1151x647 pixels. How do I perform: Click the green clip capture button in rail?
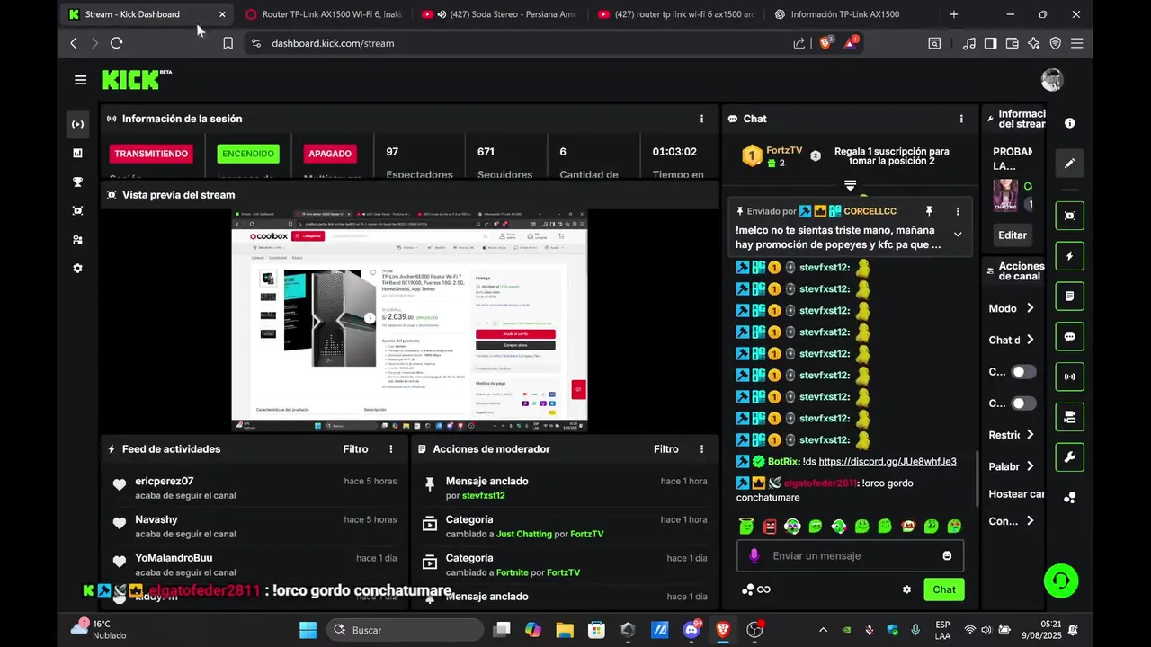tap(1070, 216)
